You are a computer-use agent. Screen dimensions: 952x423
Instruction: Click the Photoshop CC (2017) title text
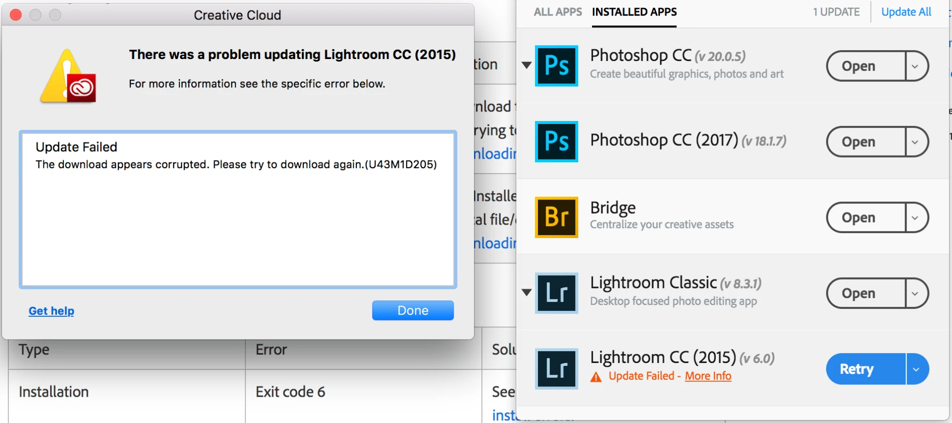(x=664, y=140)
